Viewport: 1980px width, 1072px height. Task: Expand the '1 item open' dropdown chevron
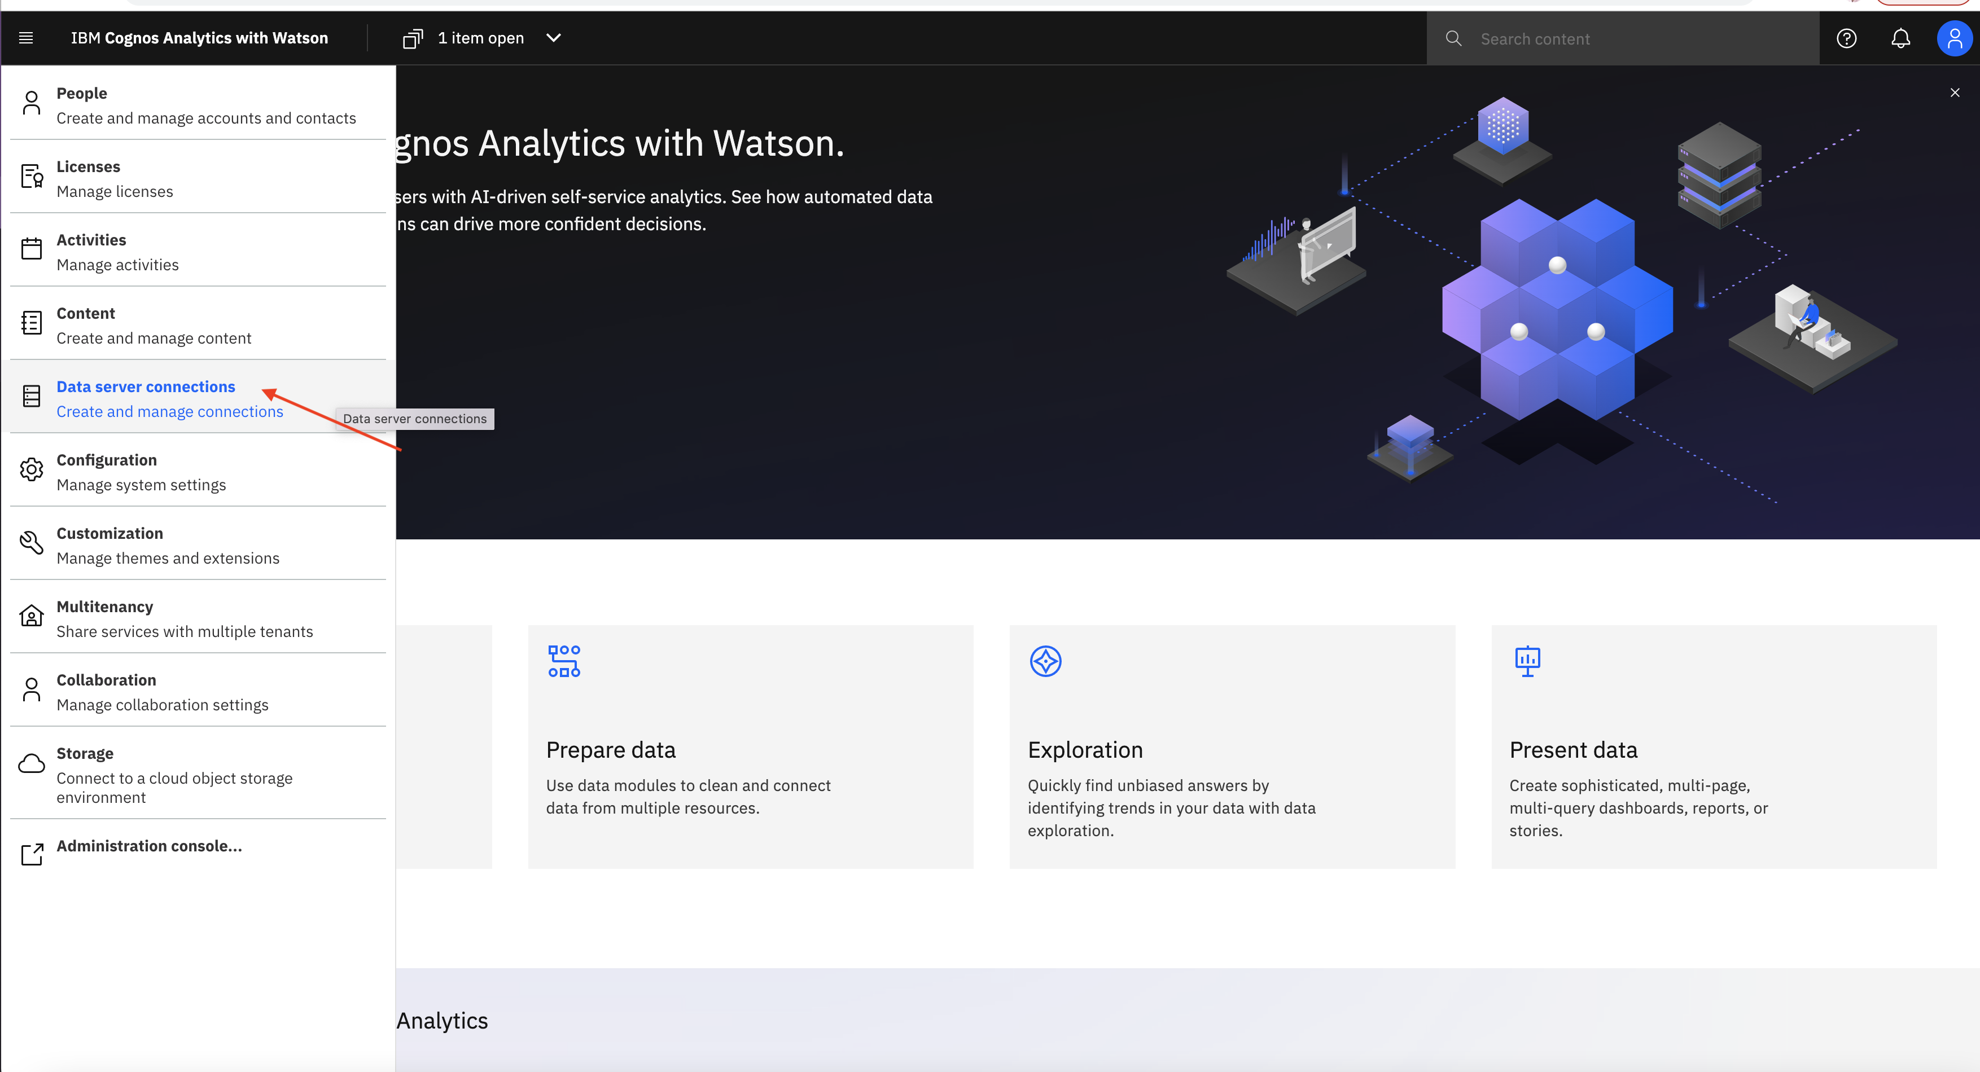point(553,38)
